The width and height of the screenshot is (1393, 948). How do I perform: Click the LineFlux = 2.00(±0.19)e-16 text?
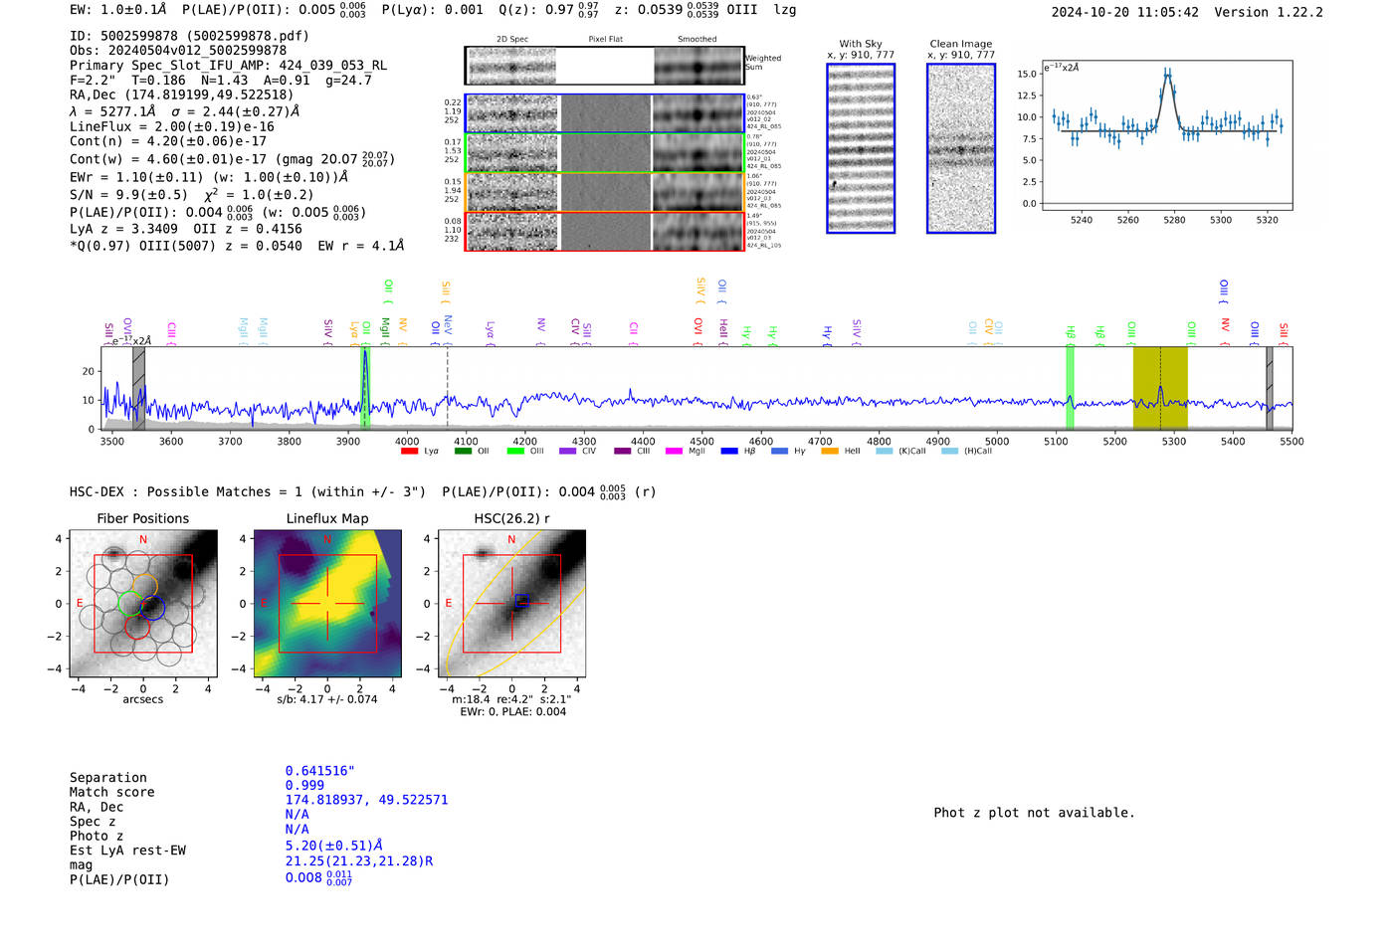[172, 127]
